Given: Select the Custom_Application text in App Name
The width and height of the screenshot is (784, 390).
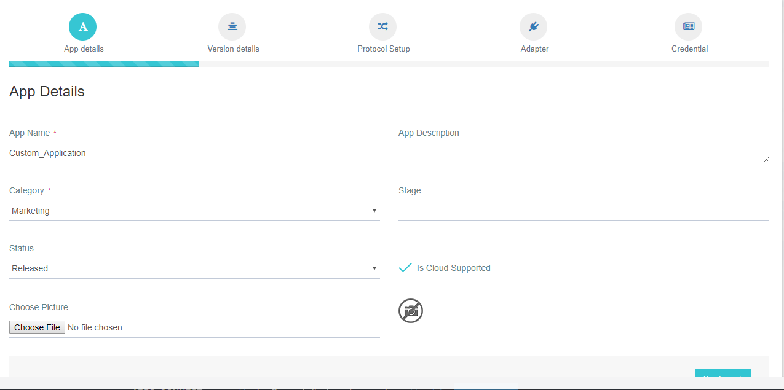Looking at the screenshot, I should pyautogui.click(x=47, y=153).
